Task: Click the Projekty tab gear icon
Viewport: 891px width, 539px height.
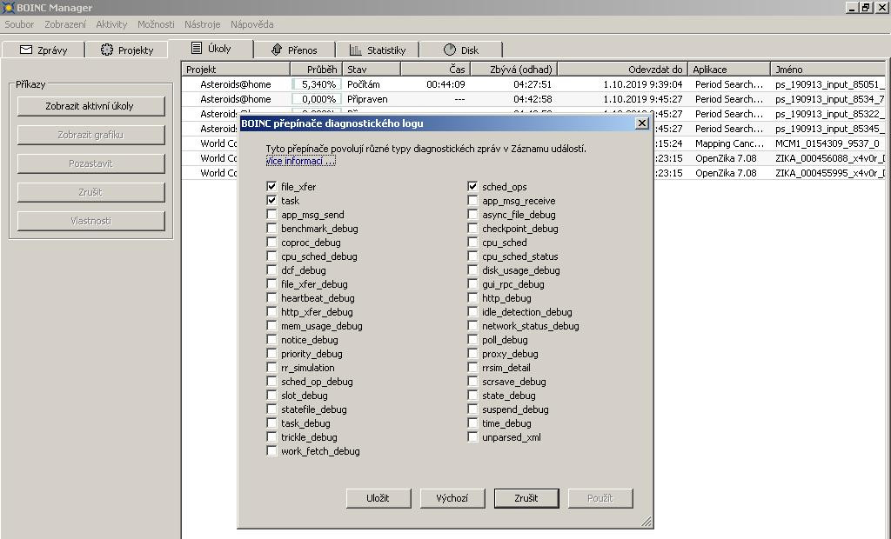Action: coord(107,50)
